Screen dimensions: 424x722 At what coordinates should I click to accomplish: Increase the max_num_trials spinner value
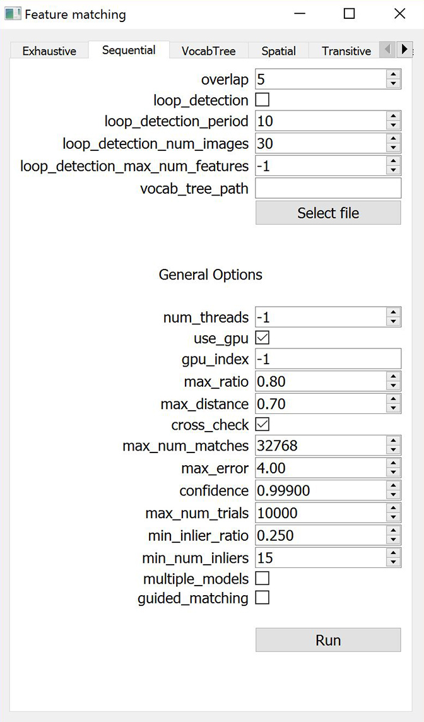click(x=394, y=508)
